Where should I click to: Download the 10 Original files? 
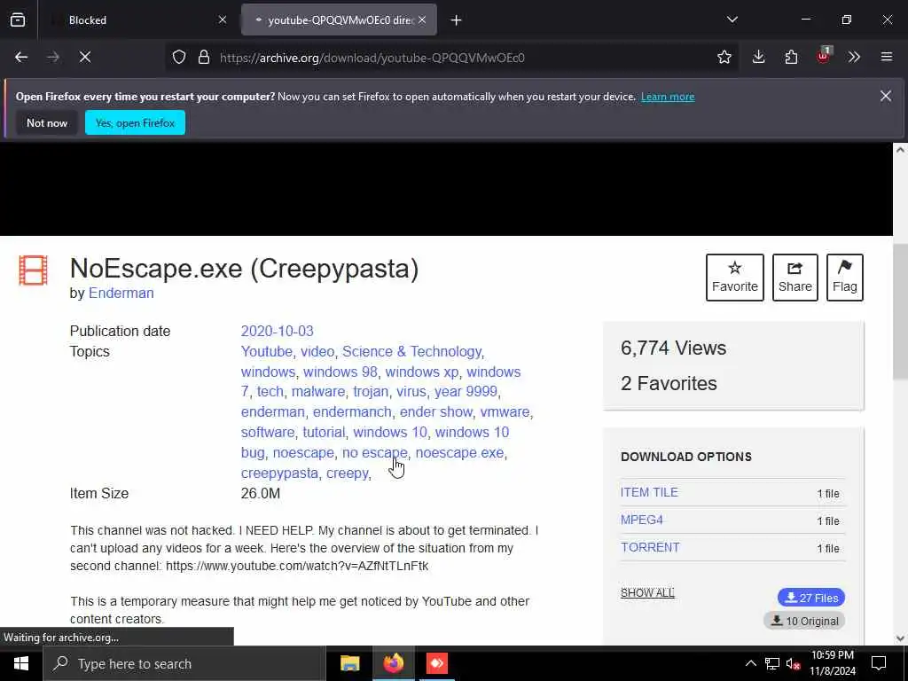(x=803, y=621)
